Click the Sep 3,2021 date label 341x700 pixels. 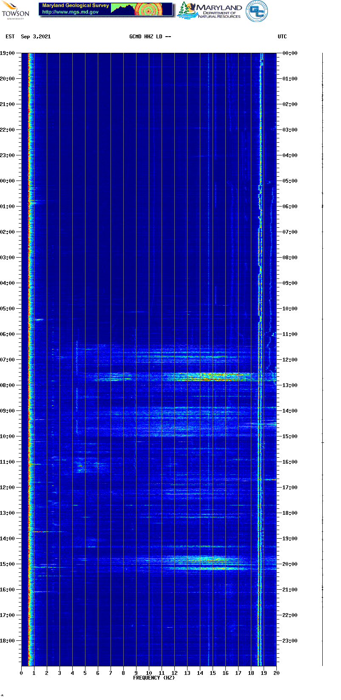point(36,37)
